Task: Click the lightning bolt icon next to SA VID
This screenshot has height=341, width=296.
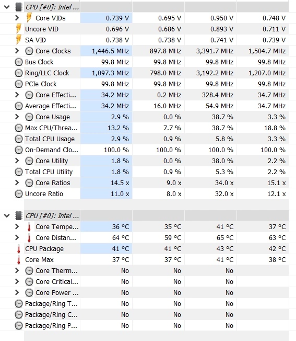Action: point(19,40)
